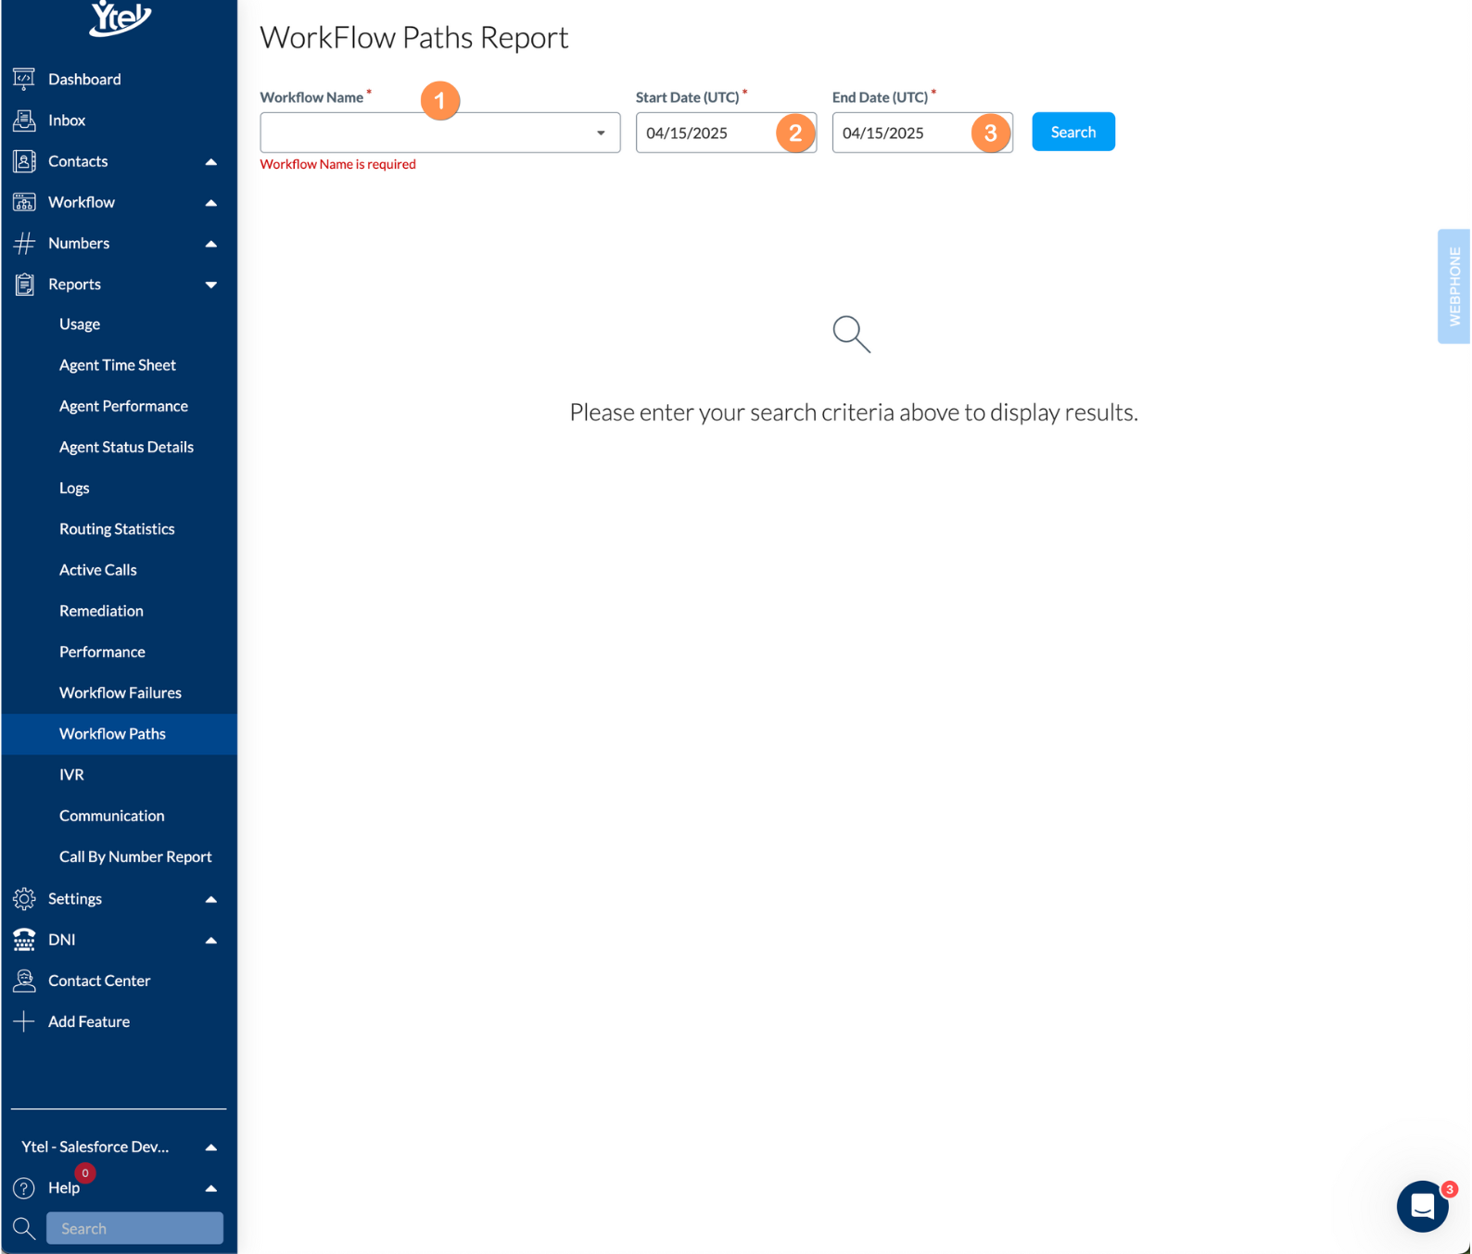1472x1254 pixels.
Task: Click the large magnifier placeholder icon
Action: 851,334
